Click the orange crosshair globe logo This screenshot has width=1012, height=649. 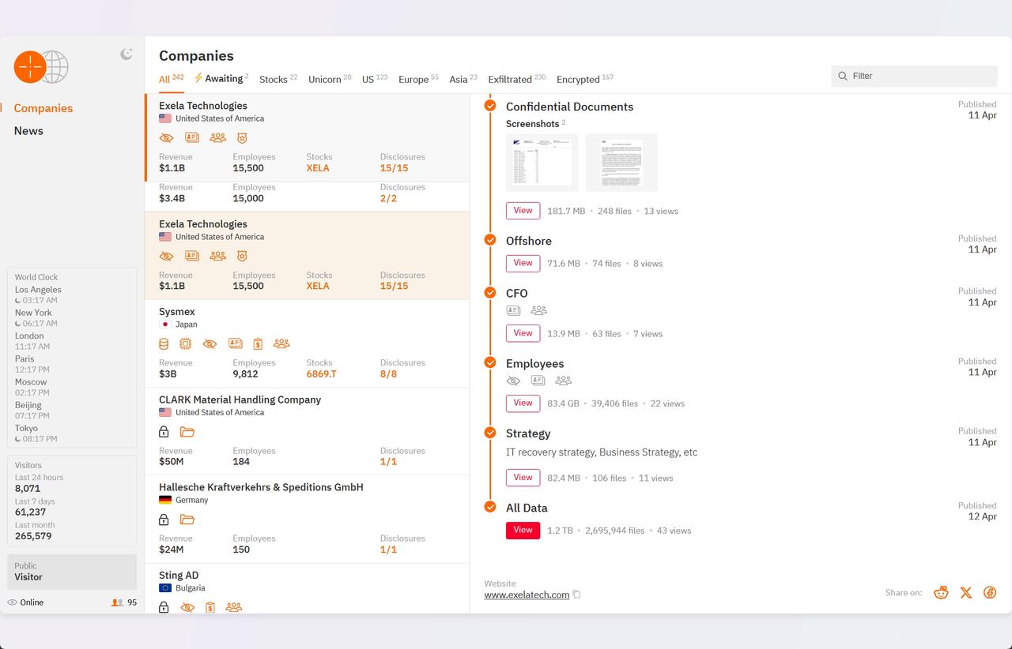[x=41, y=67]
